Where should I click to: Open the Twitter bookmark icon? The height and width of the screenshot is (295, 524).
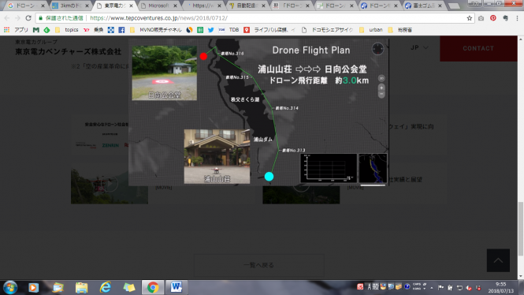tap(210, 30)
